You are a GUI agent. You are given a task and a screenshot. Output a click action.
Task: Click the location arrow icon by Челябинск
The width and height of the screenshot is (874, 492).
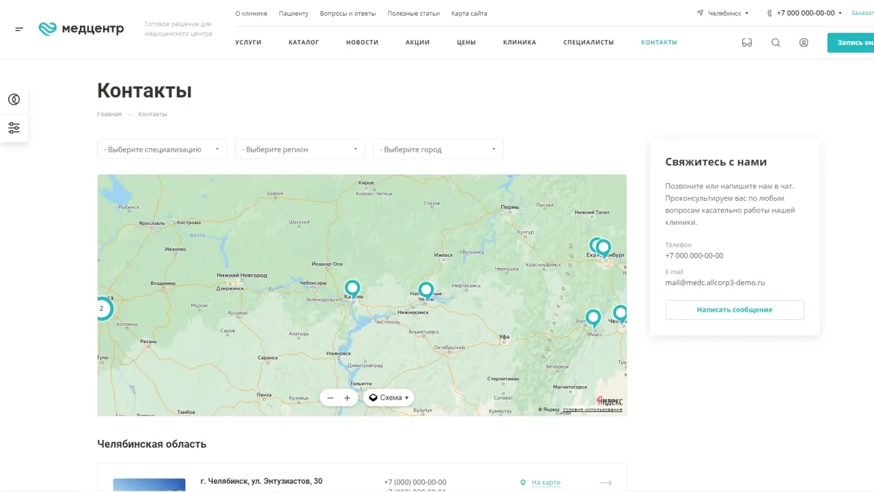coord(700,13)
